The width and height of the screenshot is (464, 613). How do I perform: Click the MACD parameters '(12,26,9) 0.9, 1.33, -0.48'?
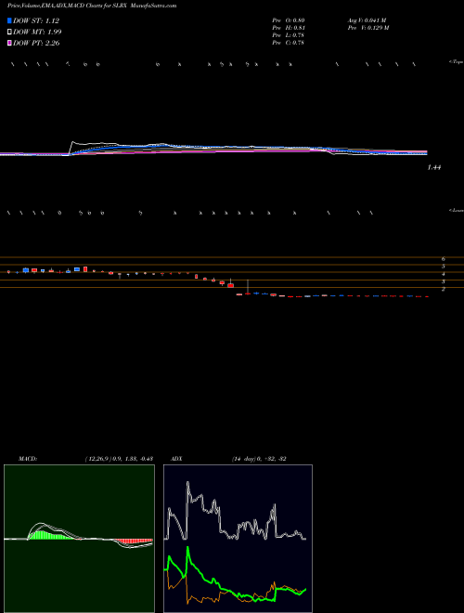coord(119,459)
